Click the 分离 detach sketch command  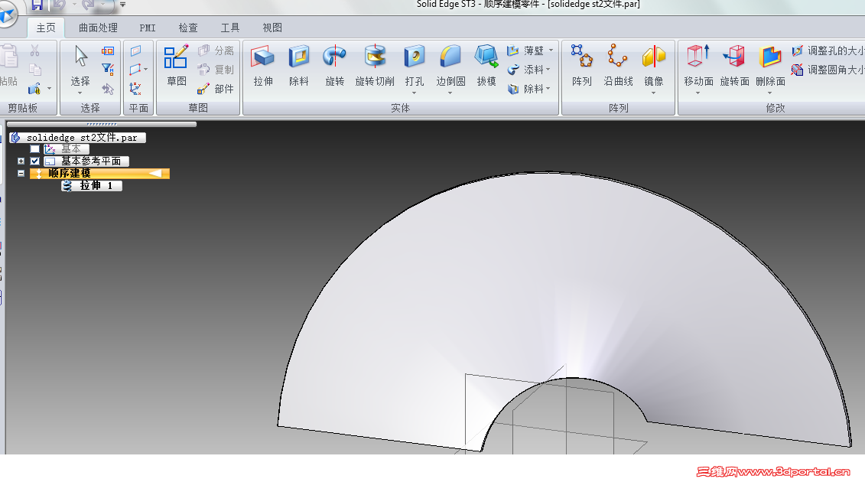click(x=216, y=50)
